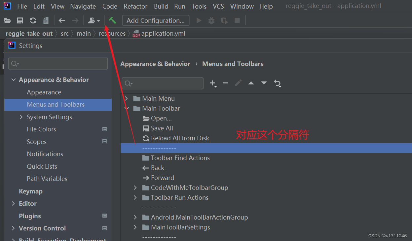The width and height of the screenshot is (412, 241).
Task: Open the VCS menu
Action: coord(218,6)
